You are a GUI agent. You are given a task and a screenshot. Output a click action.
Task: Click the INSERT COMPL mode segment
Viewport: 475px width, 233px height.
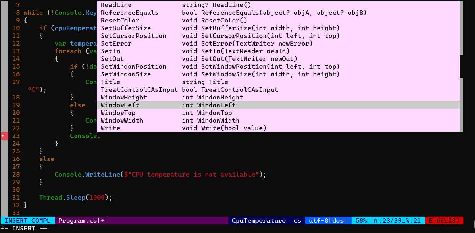(27, 220)
